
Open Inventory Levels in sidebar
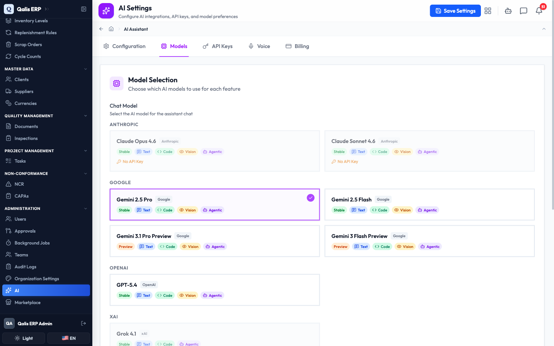(46, 21)
